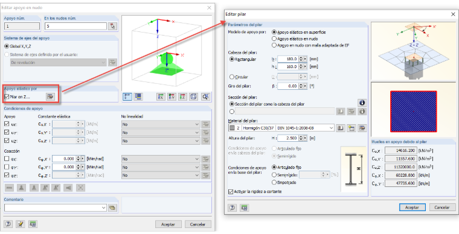The image size is (459, 234).
Task: Set view in Z direction icon
Action: pos(182,96)
